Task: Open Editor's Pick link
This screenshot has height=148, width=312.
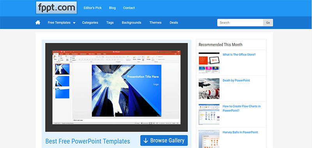Action: (92, 8)
